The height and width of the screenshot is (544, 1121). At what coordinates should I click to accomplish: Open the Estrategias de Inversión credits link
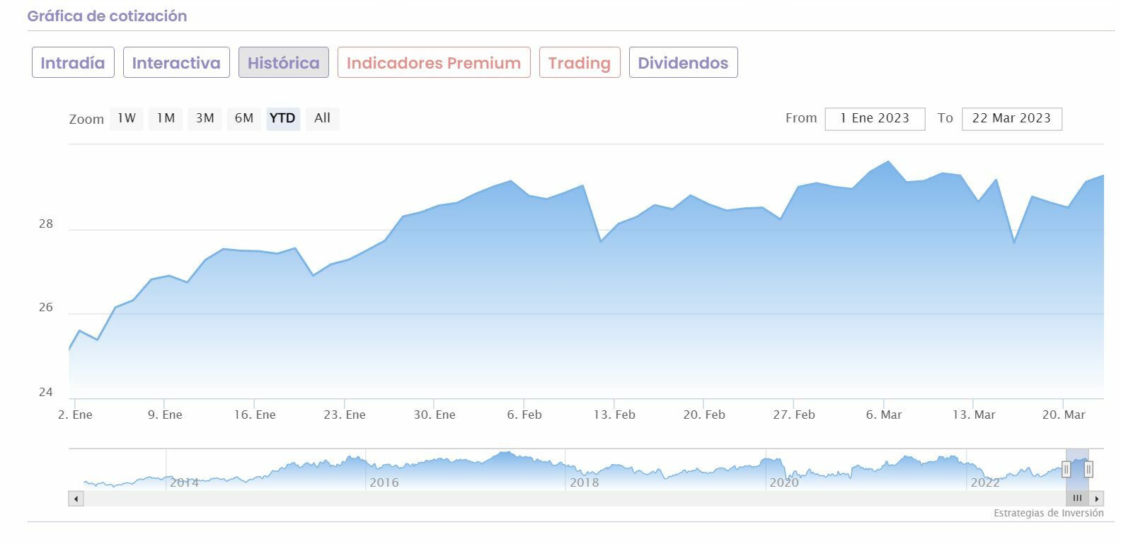coord(1048,514)
